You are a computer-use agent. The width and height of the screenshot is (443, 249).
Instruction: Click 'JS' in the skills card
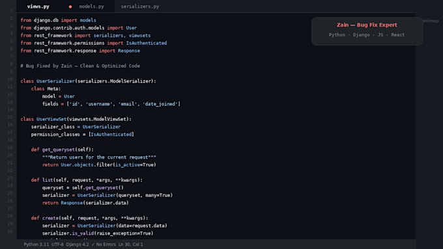click(x=380, y=34)
